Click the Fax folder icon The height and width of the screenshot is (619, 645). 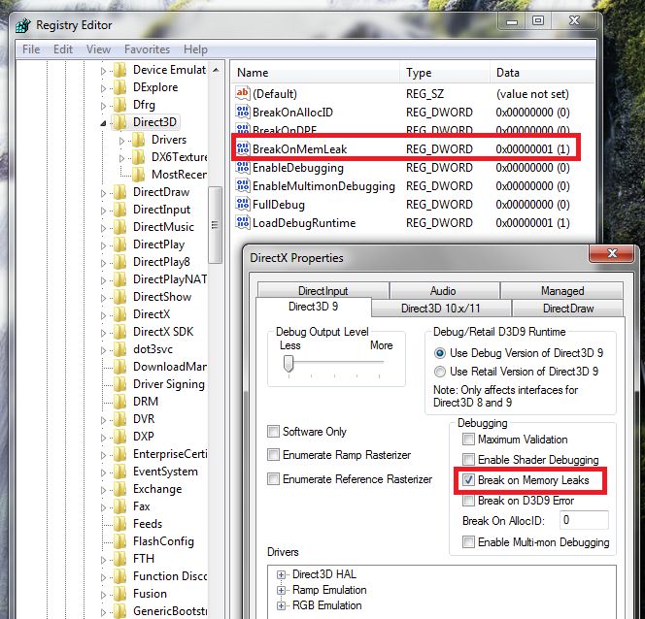tap(120, 506)
